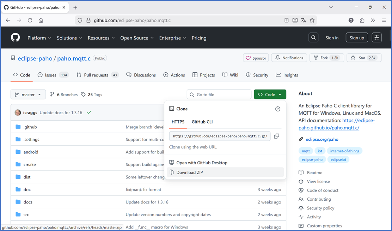Screen dimensions: 392x231
Task: Click the Sign in link
Action: [332, 38]
